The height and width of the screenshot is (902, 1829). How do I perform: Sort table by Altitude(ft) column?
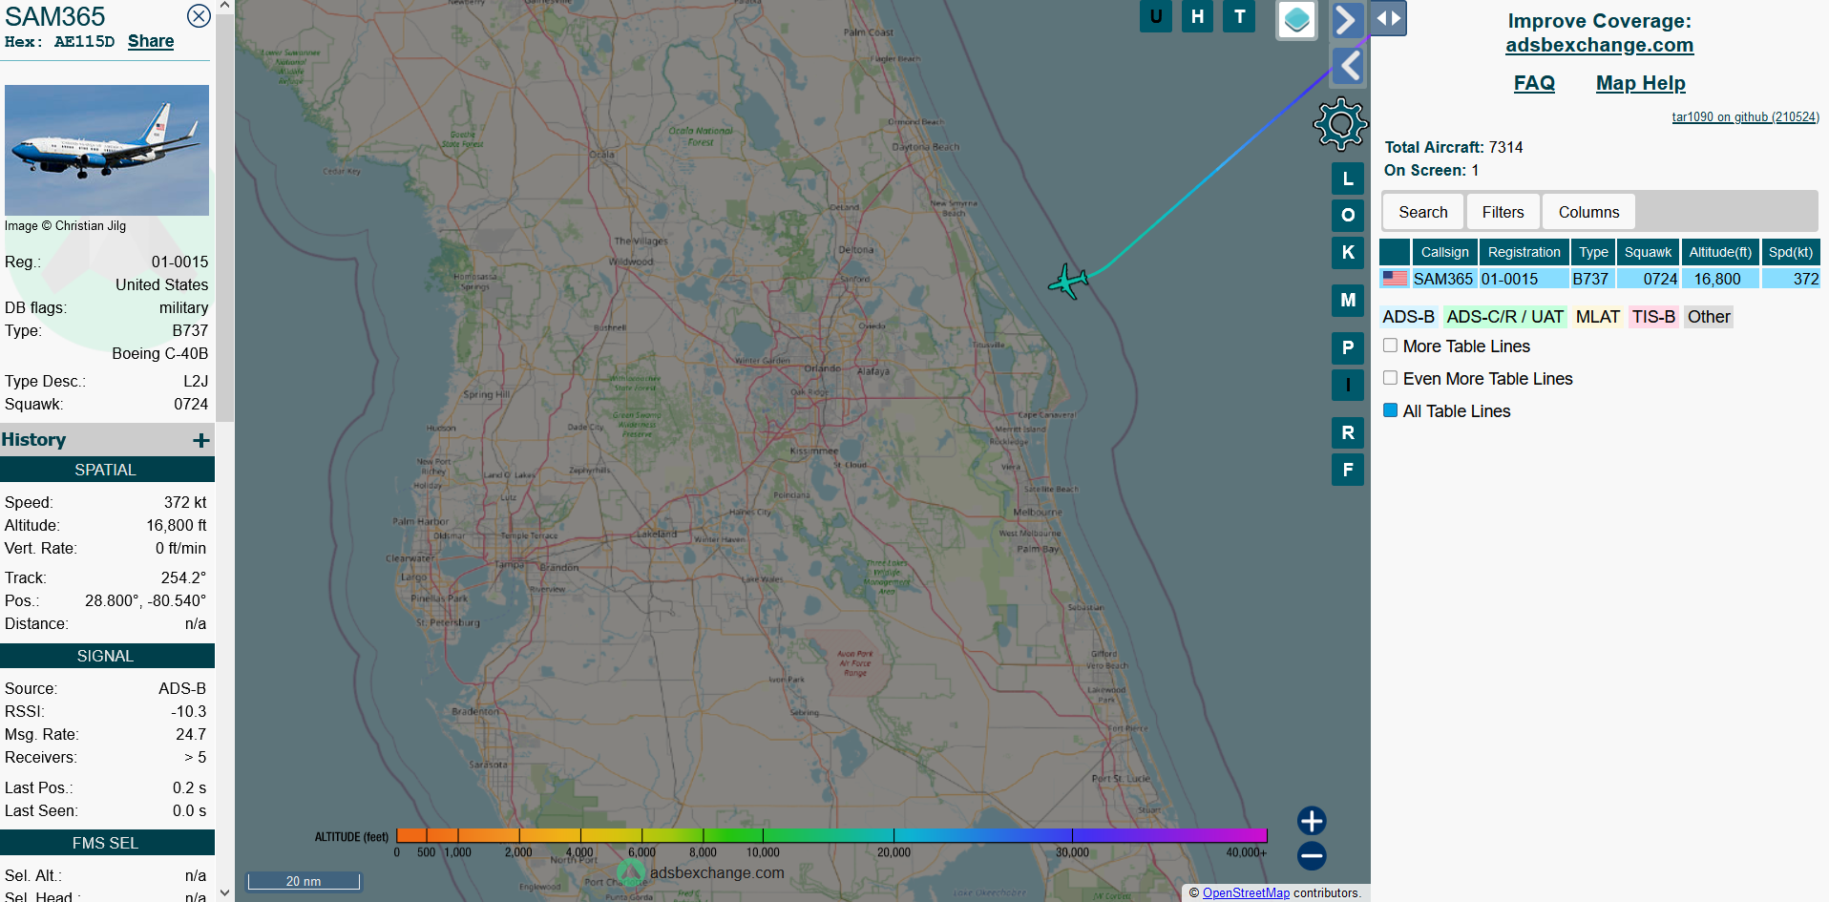tap(1720, 252)
